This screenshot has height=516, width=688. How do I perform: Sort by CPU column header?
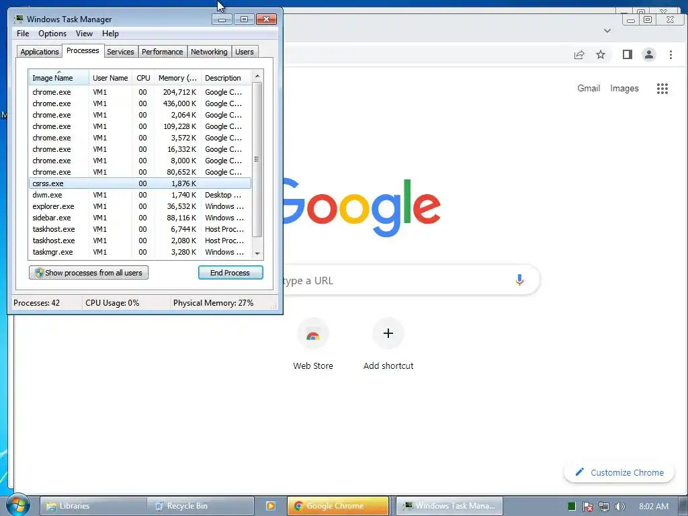click(x=143, y=78)
